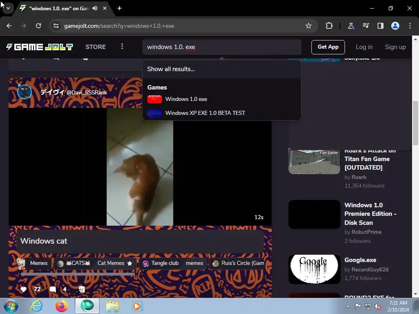Viewport: 419px width, 314px height.
Task: Go forward in browser history
Action: [x=24, y=26]
